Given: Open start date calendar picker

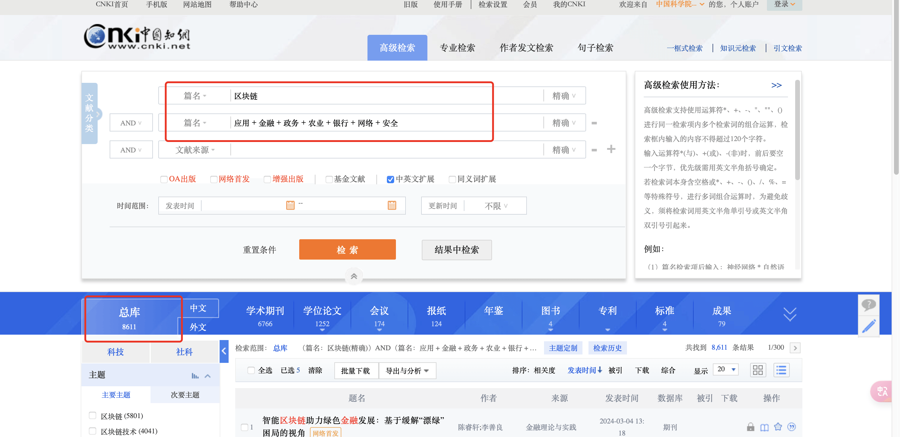Looking at the screenshot, I should 290,205.
